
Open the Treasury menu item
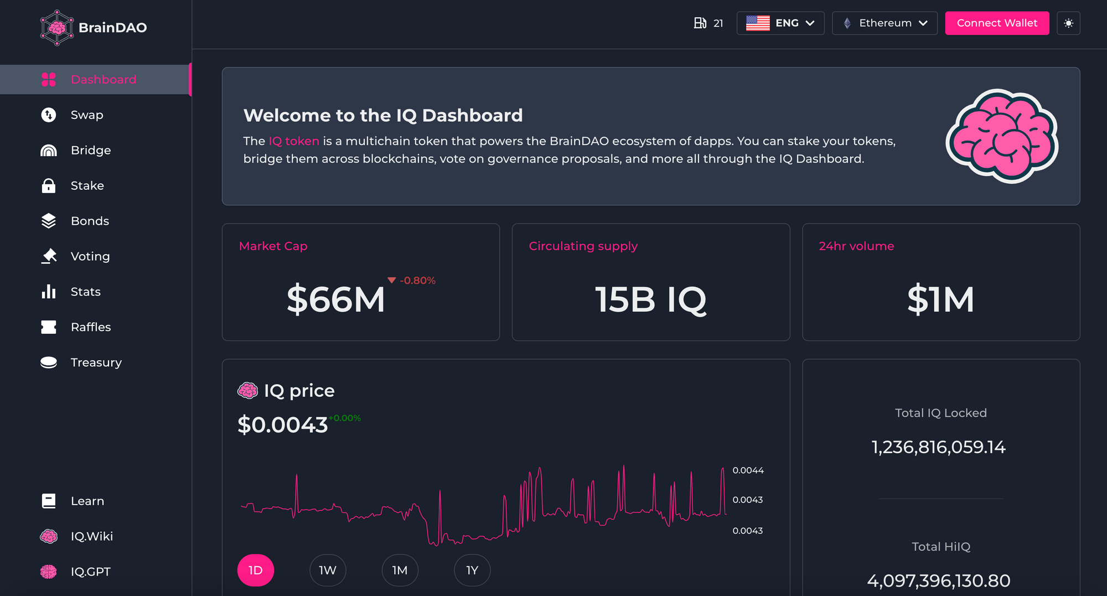(96, 362)
